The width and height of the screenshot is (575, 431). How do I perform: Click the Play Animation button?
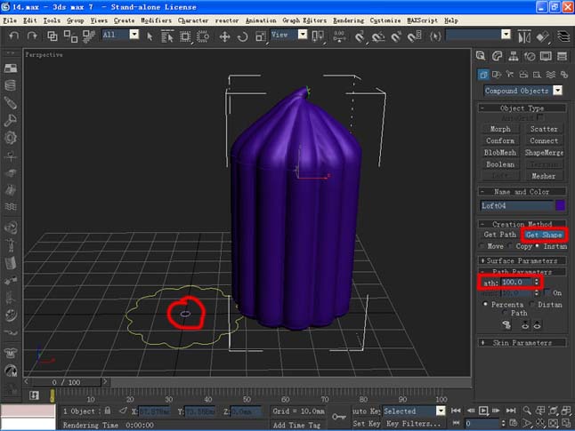pos(482,411)
